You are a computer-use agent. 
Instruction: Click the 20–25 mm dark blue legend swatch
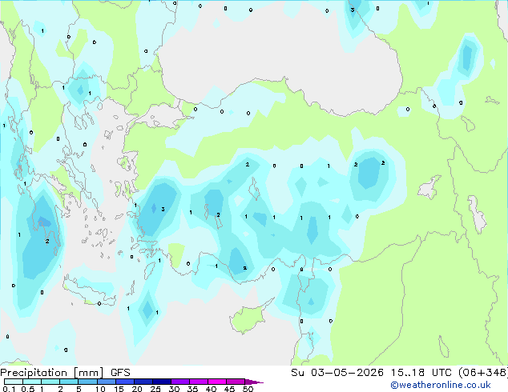click(x=143, y=382)
